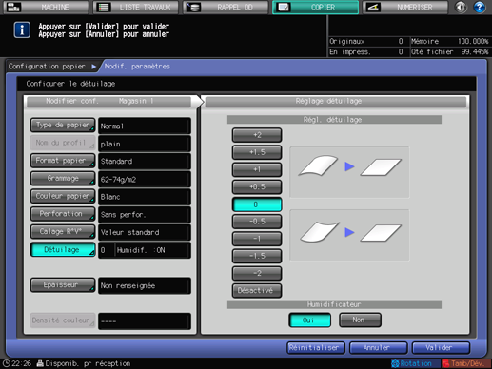
Task: Set decurl adjustment to -1
Action: (257, 239)
